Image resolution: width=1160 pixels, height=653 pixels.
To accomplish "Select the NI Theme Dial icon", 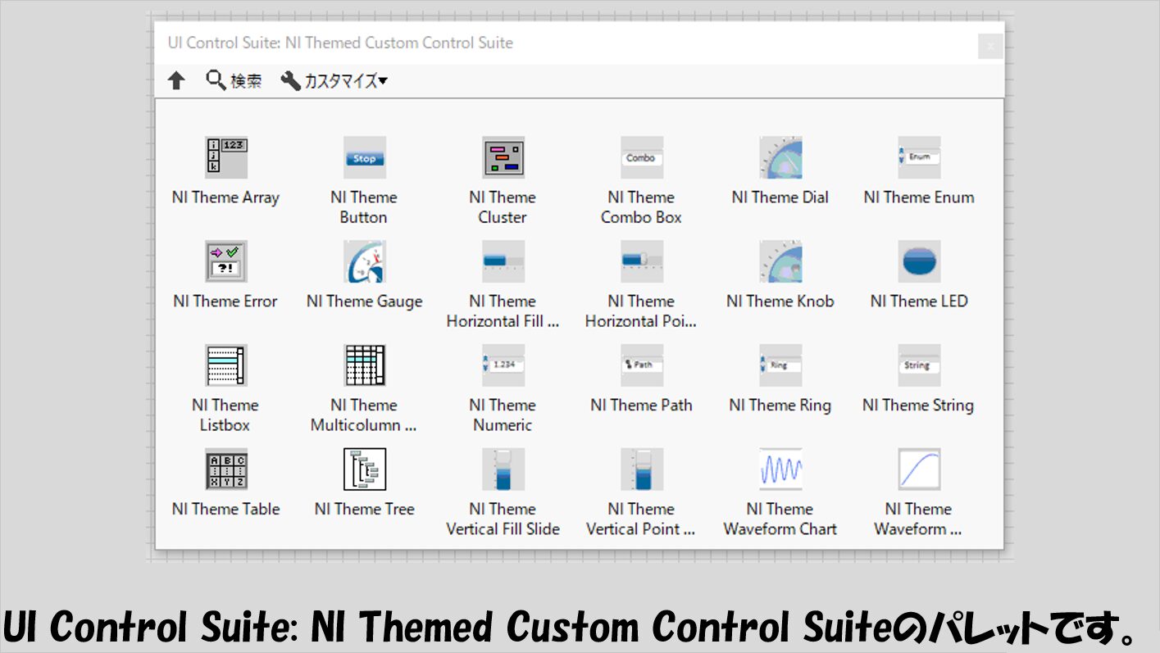I will (780, 157).
